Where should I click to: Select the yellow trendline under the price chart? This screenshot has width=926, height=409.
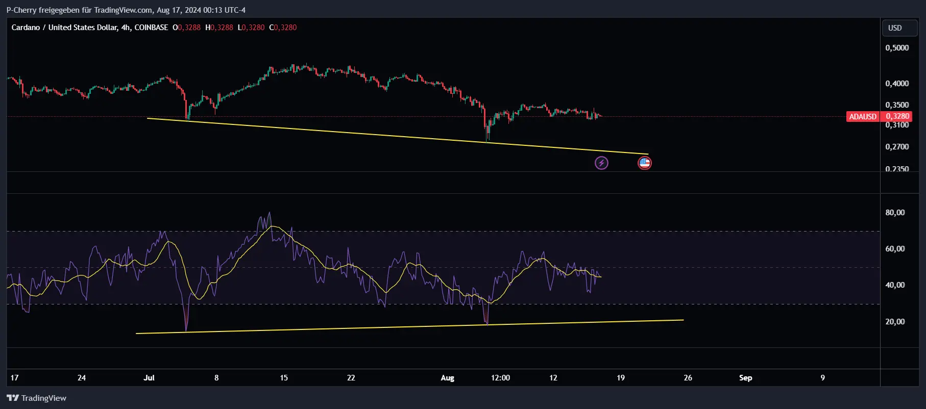(398, 136)
